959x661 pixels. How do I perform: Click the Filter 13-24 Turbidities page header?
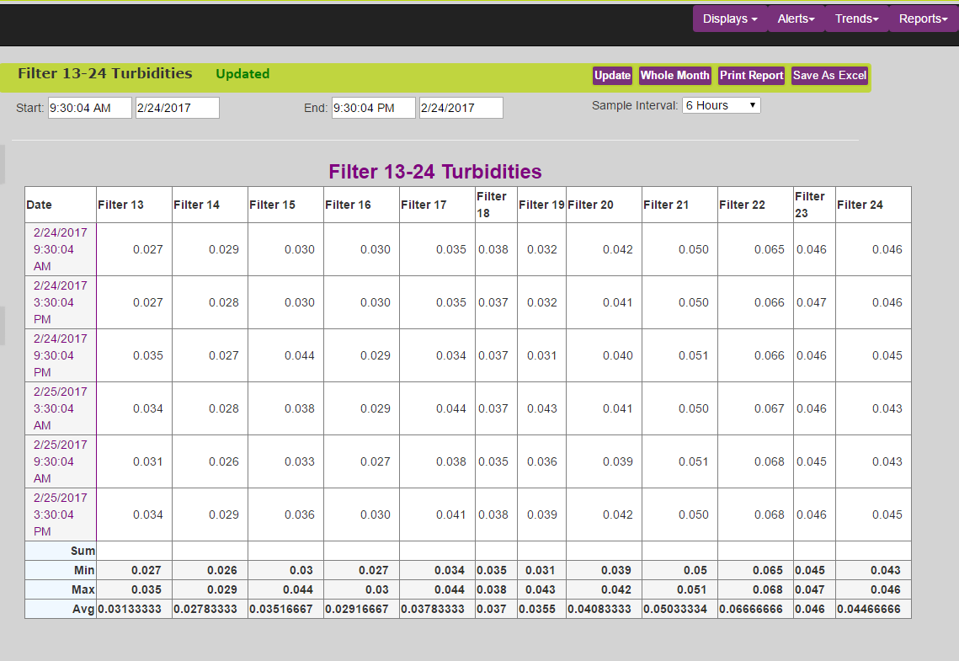[x=104, y=73]
